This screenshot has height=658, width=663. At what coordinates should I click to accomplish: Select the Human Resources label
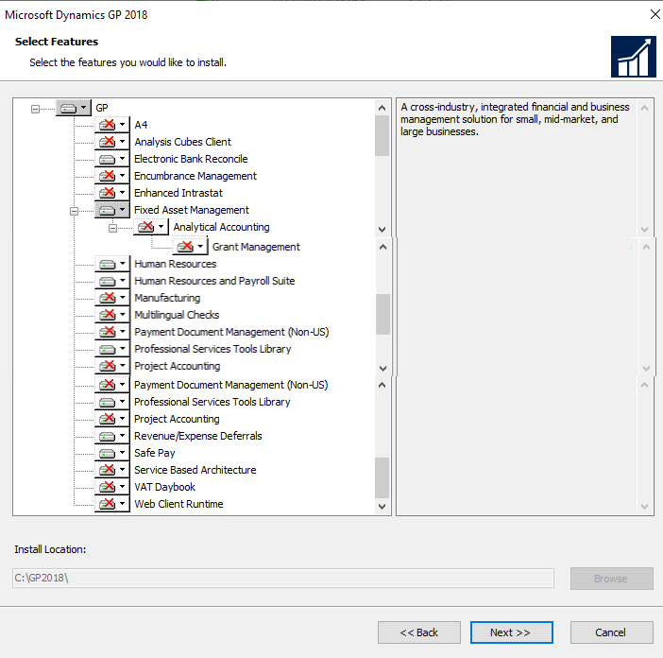pos(175,264)
